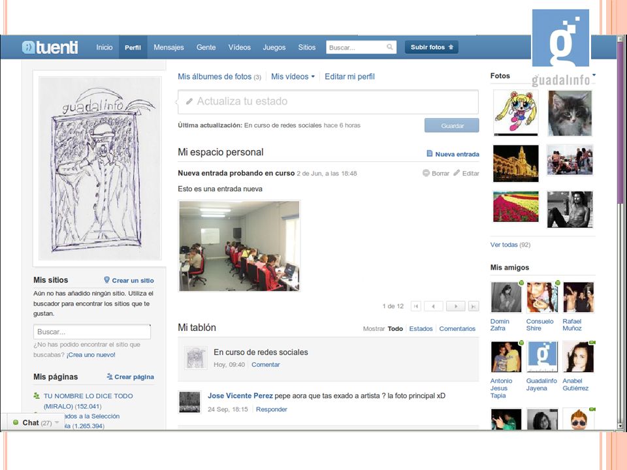The width and height of the screenshot is (627, 470).
Task: Click the TU NOMBRE LO DICE TODO page icon
Action: coord(37,396)
